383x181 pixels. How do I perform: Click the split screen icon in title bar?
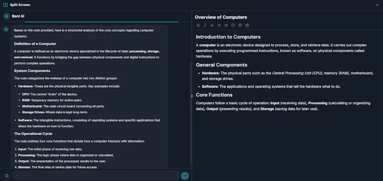coord(5,5)
